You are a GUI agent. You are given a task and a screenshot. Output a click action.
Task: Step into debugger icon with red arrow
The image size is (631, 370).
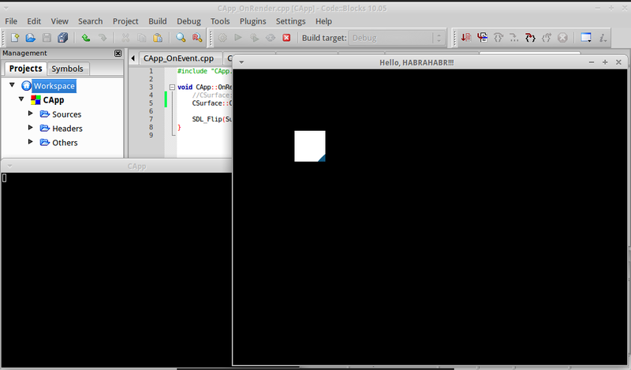tap(530, 38)
